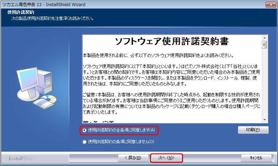The height and width of the screenshot is (166, 278).
Task: Click the 次へ(N) next button
Action: (x=166, y=158)
